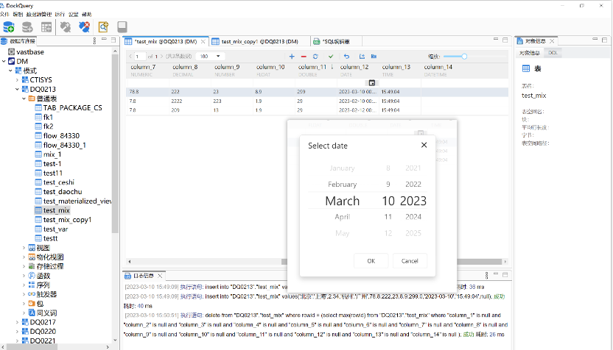Screen dimensions: 613x350
Task: Collapse the DQ0213 schema node
Action: click(17, 90)
